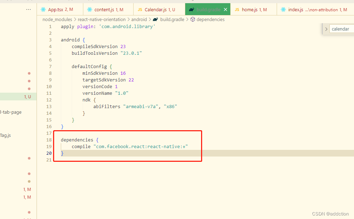Click the React icon on the App.tsx tab
354x219 pixels.
click(43, 9)
